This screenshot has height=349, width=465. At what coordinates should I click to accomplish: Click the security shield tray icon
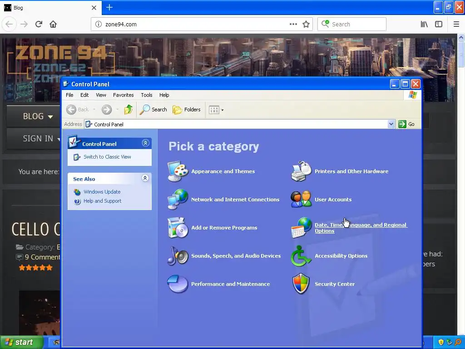click(441, 342)
